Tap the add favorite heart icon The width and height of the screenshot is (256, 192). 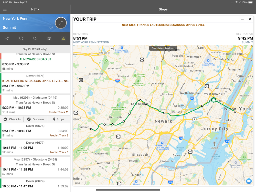35,38
